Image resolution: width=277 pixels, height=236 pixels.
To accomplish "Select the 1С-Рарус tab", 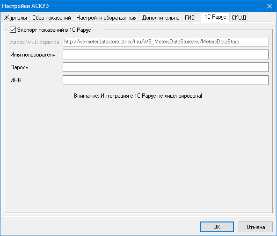I will coord(215,17).
